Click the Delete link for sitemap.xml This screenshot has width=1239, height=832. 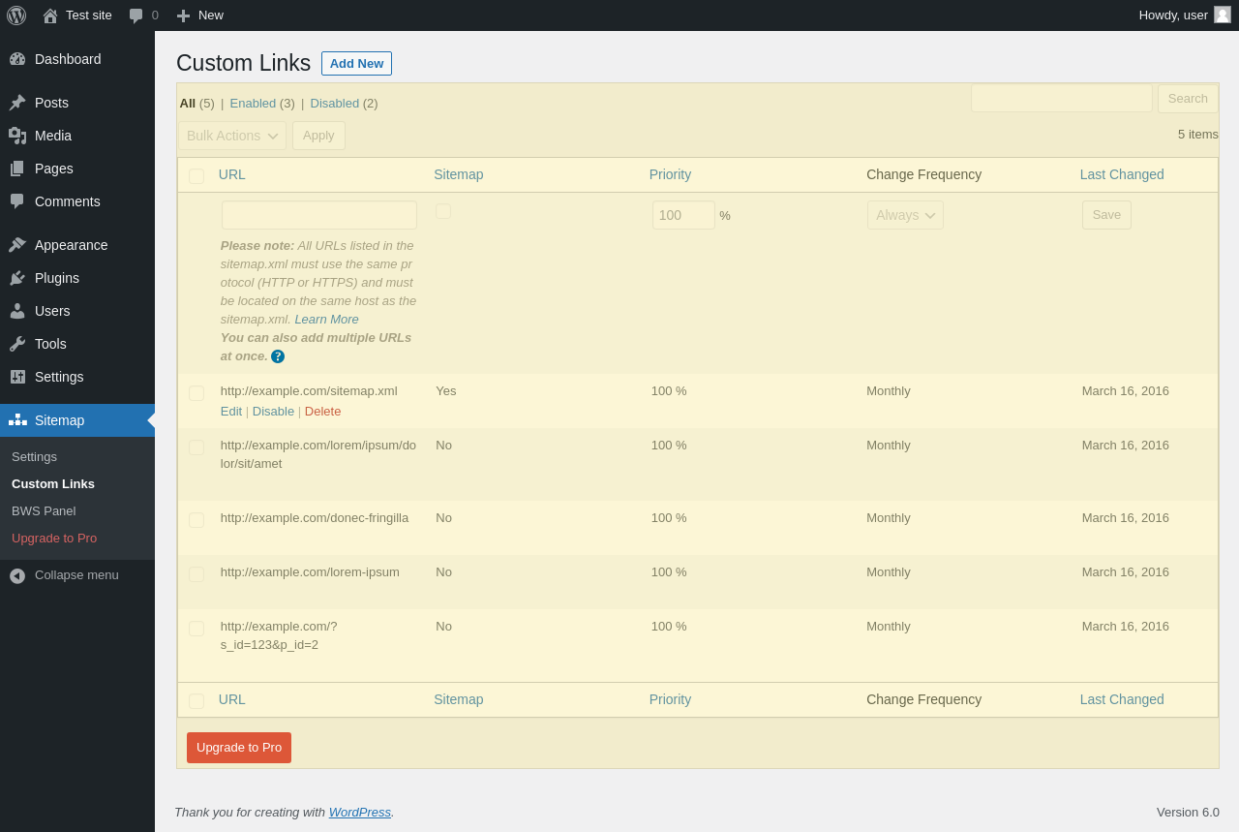322,411
